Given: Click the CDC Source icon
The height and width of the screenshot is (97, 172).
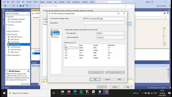Looking at the screenshot, I should coord(9,39).
